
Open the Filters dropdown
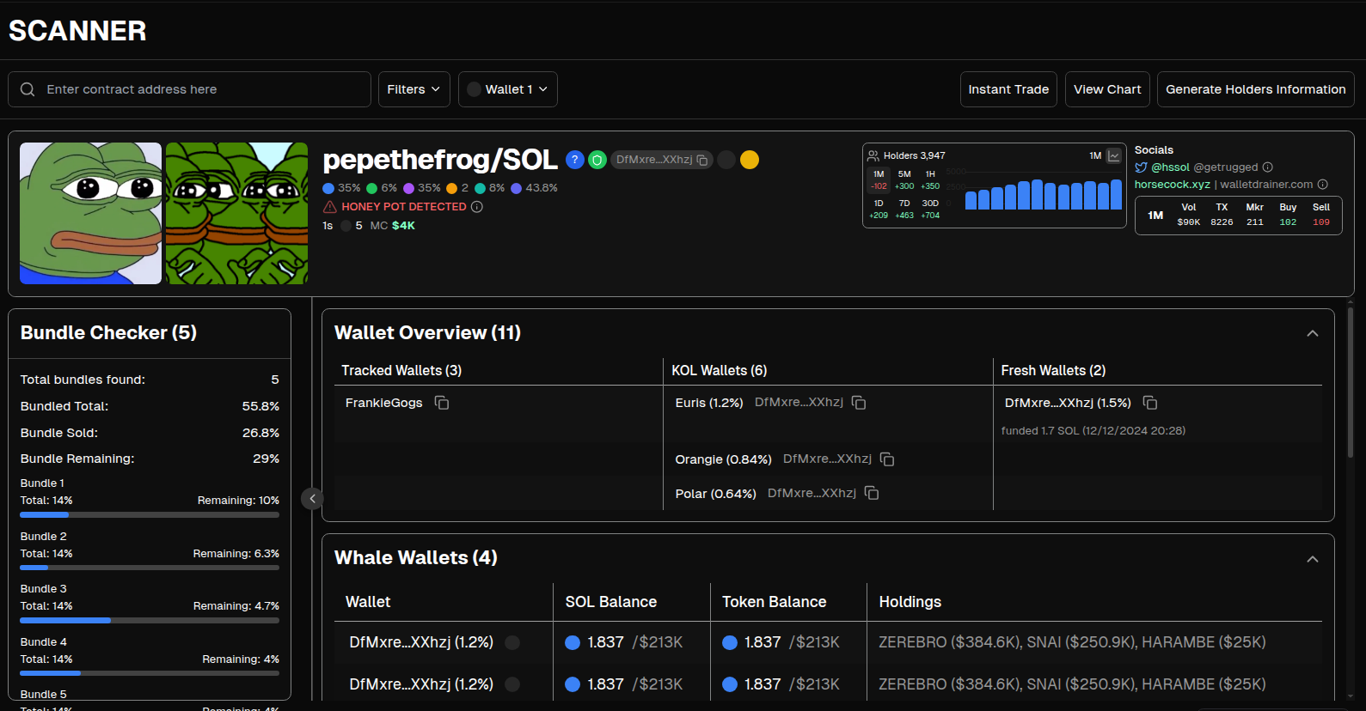(x=414, y=89)
